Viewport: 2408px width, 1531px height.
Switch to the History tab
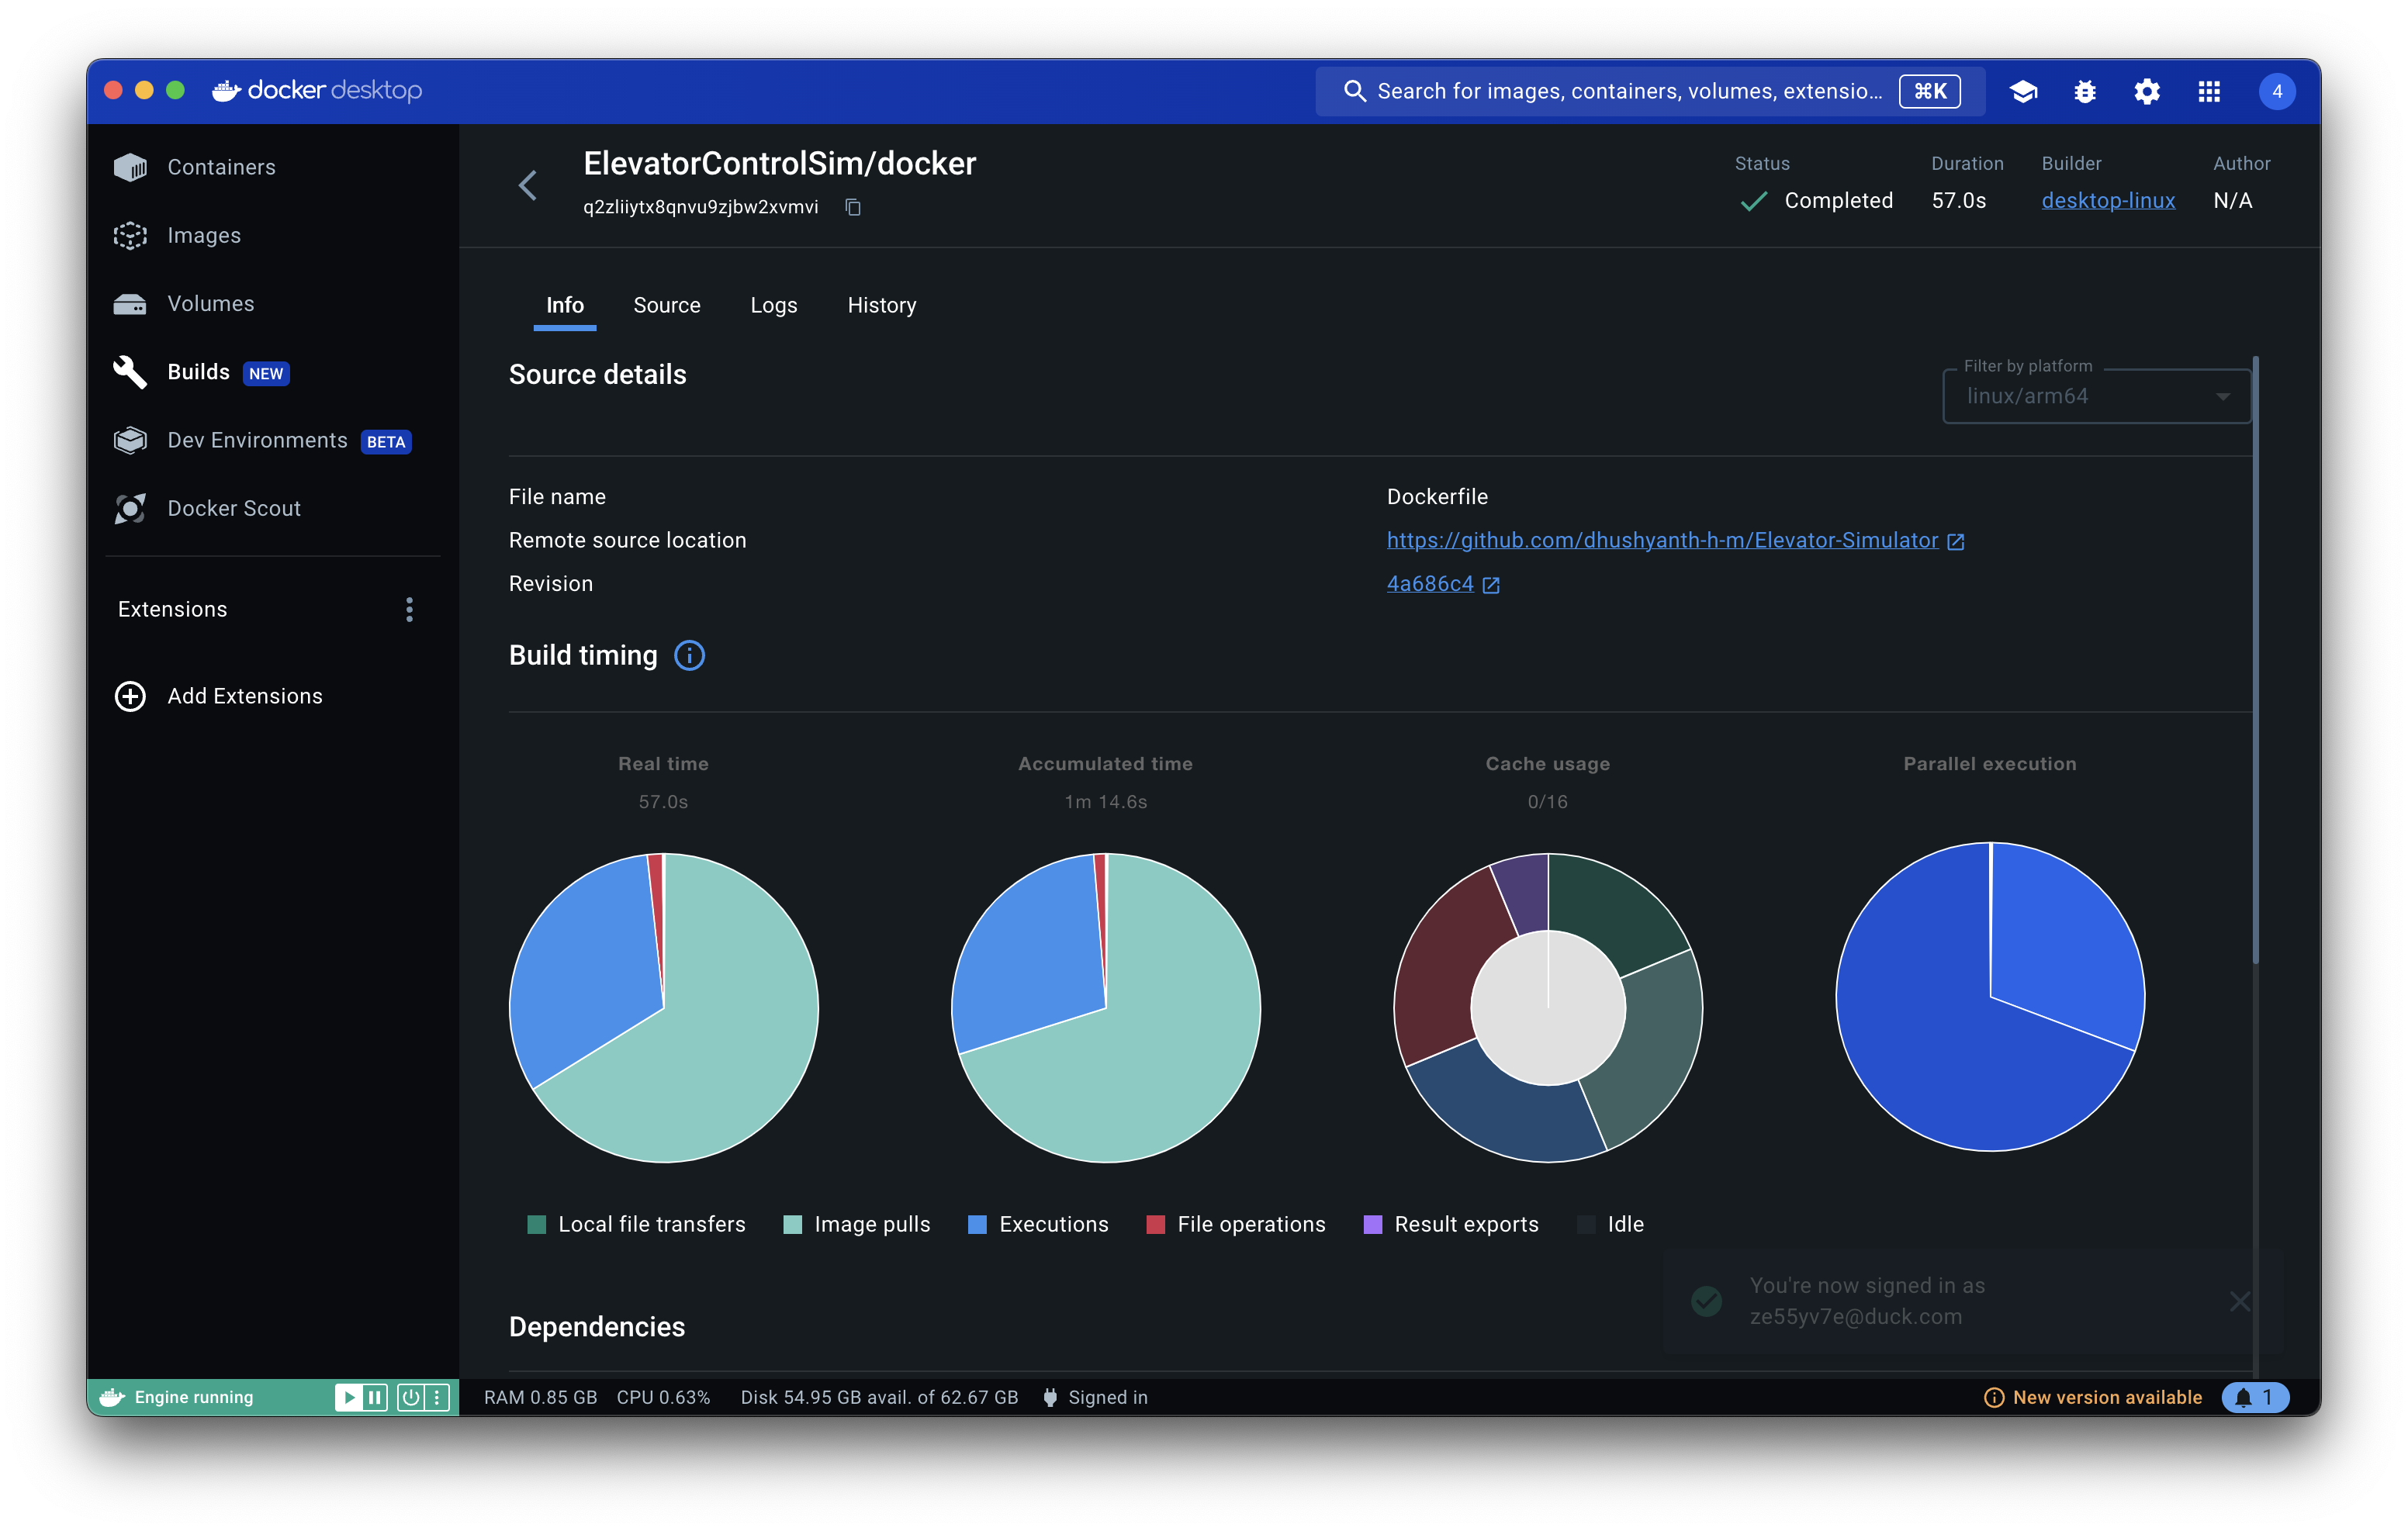881,305
